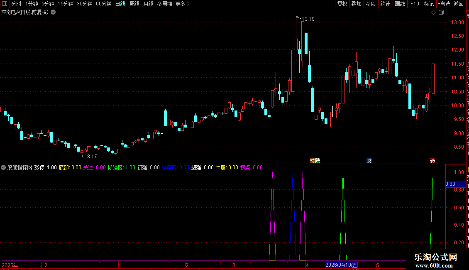Screen dimensions: 469x270
Task: Click month 12 on the time axis
Action: 44,265
